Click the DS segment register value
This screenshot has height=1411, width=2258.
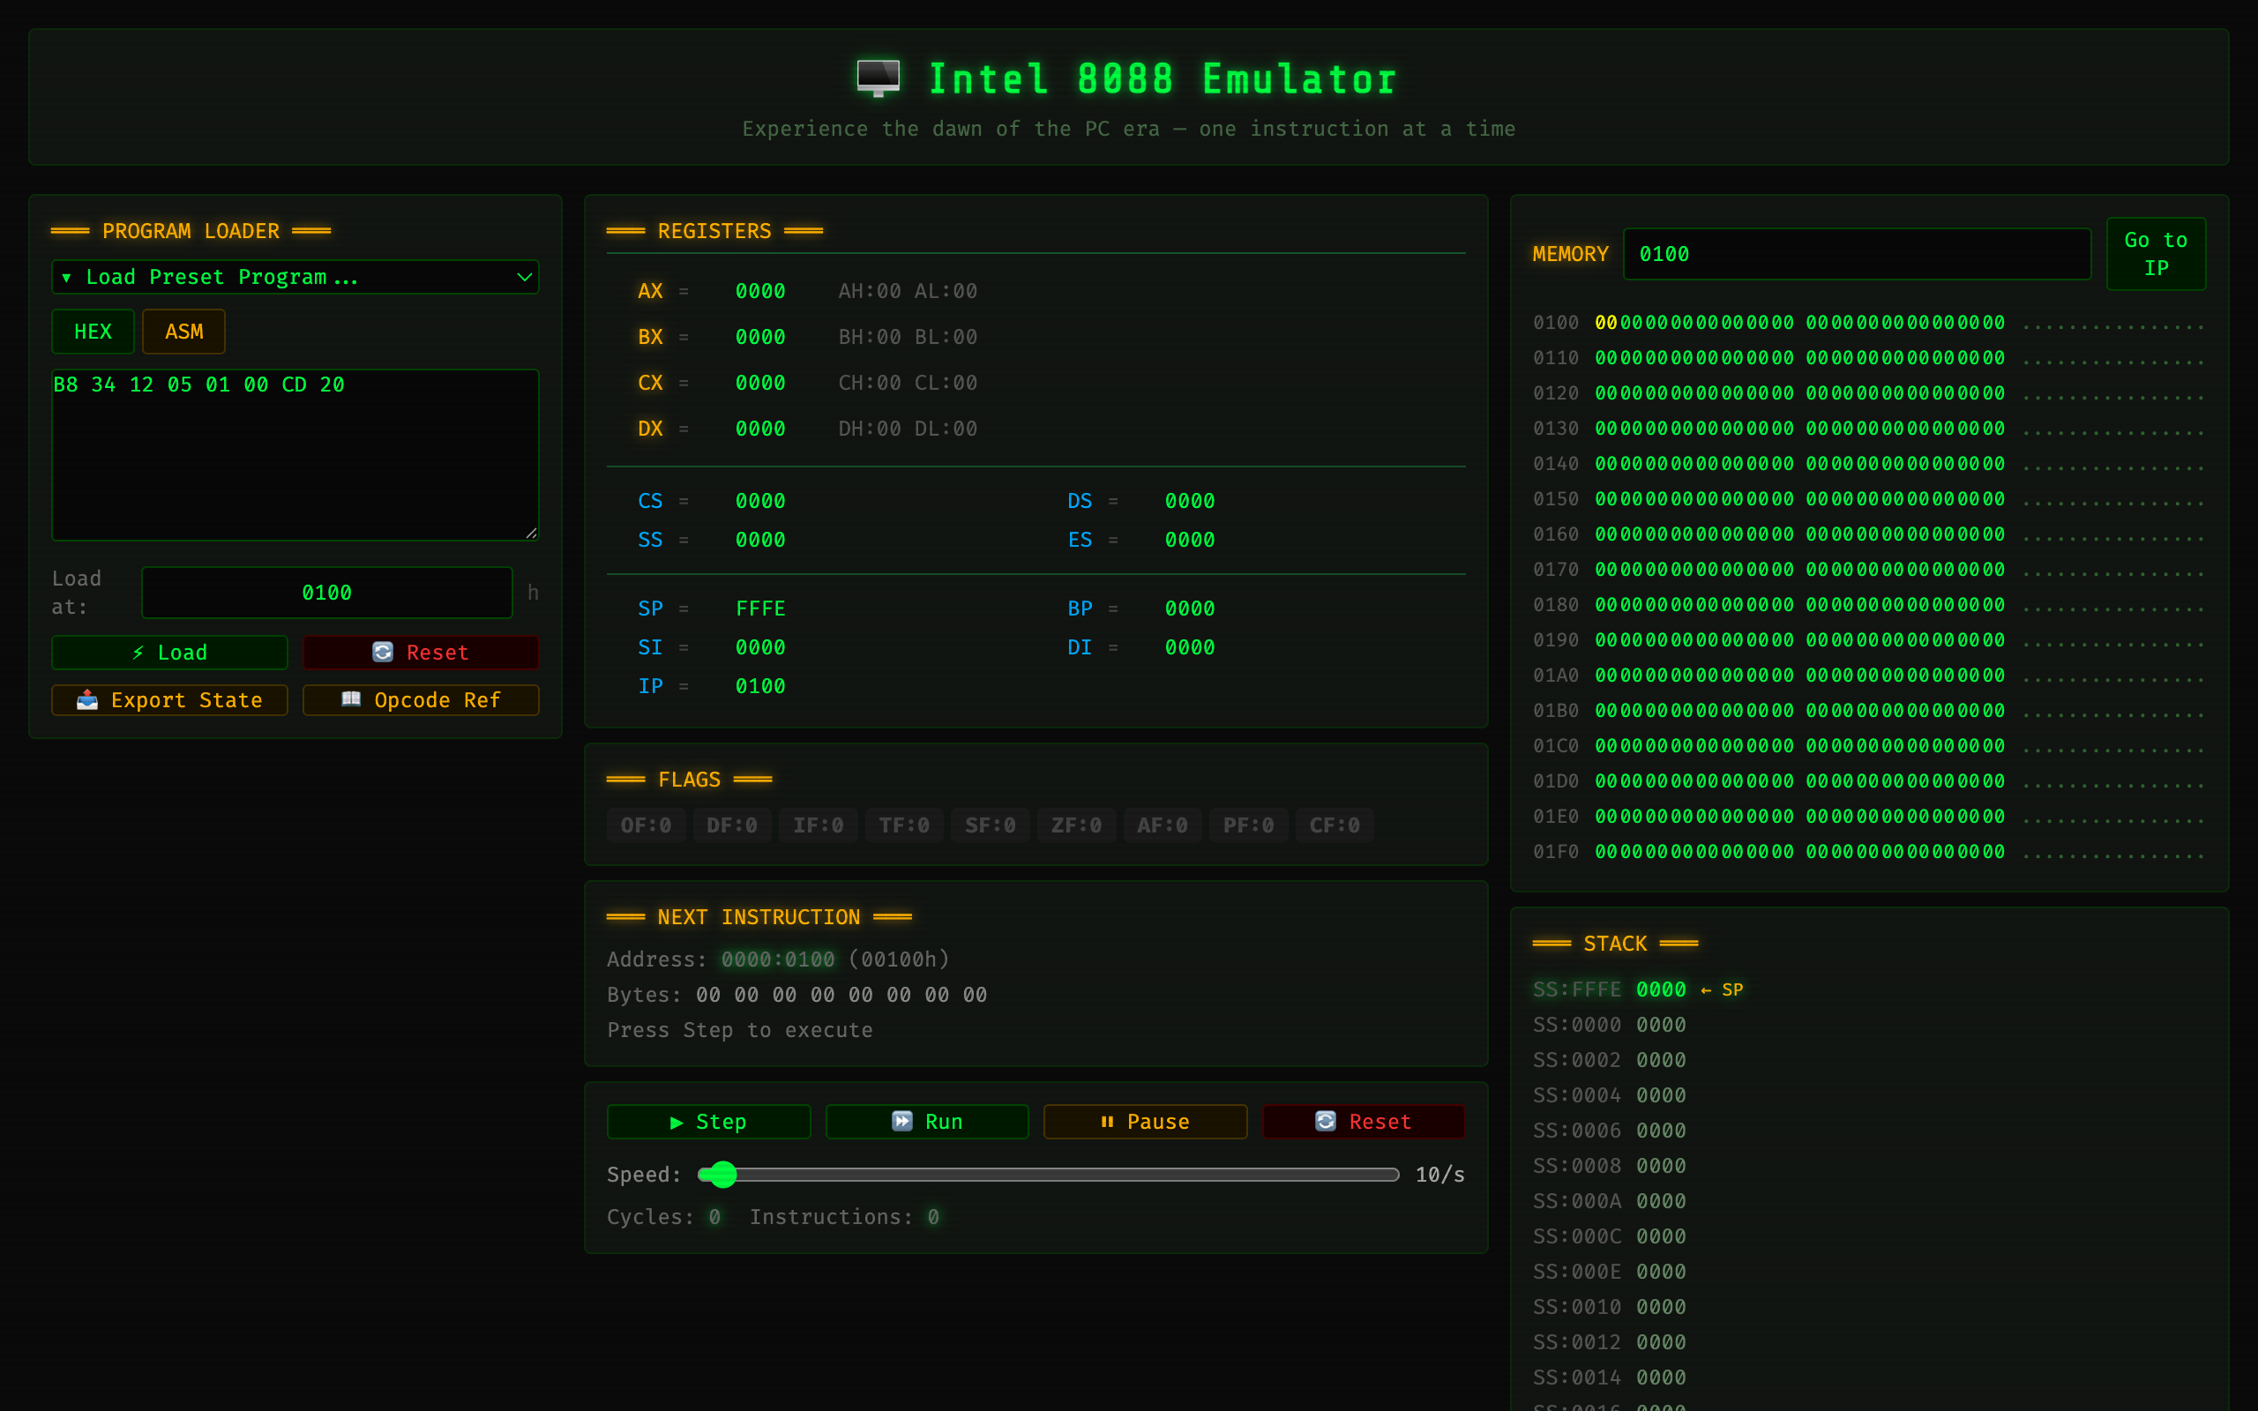1190,501
